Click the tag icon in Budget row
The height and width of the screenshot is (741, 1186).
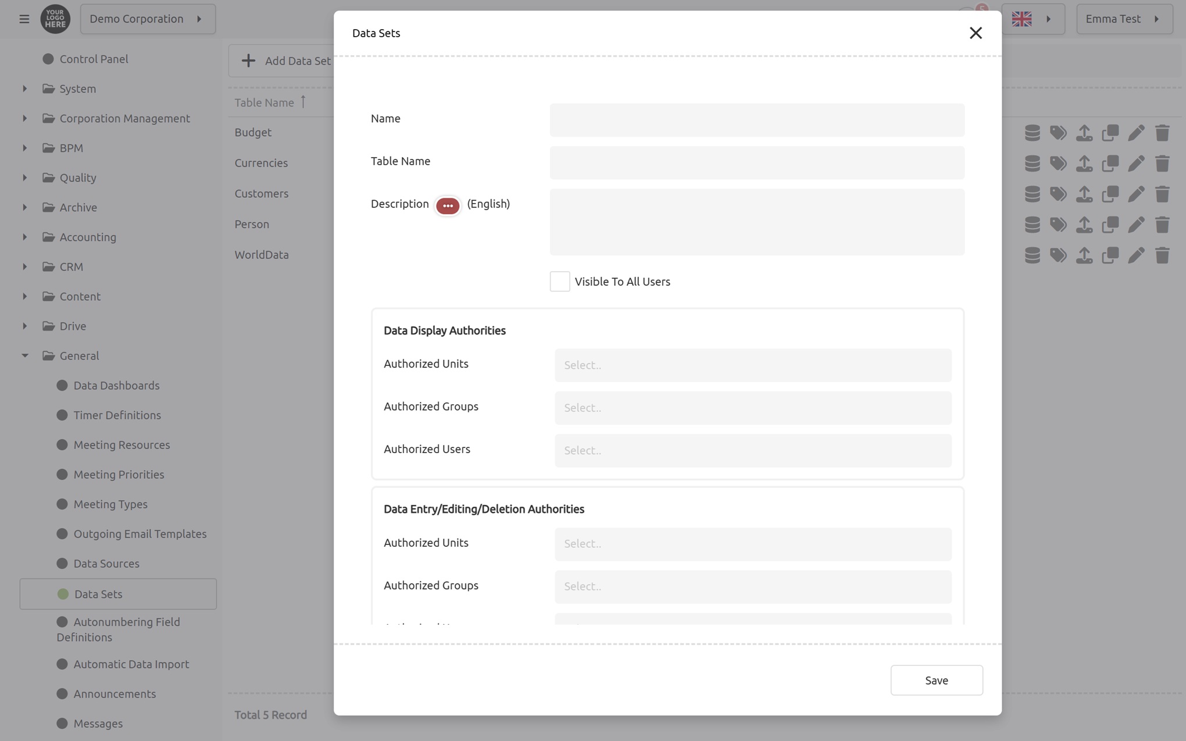click(x=1058, y=133)
